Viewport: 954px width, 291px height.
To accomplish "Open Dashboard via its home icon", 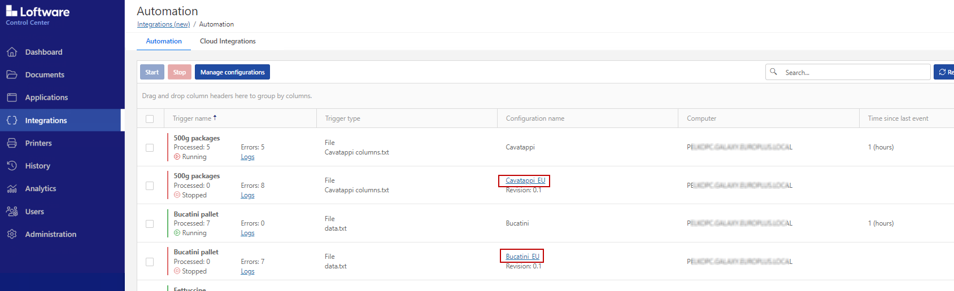I will pos(12,52).
